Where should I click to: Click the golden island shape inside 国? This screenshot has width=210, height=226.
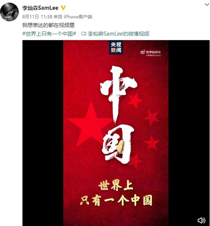click(120, 146)
